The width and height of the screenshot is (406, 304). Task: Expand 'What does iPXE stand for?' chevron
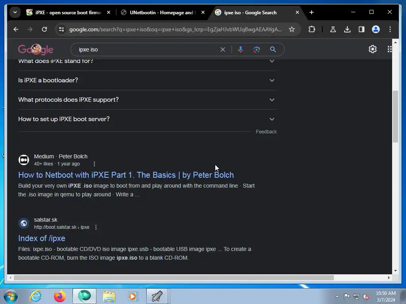tap(272, 61)
